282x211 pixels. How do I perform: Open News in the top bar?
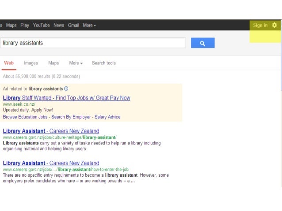(x=59, y=25)
